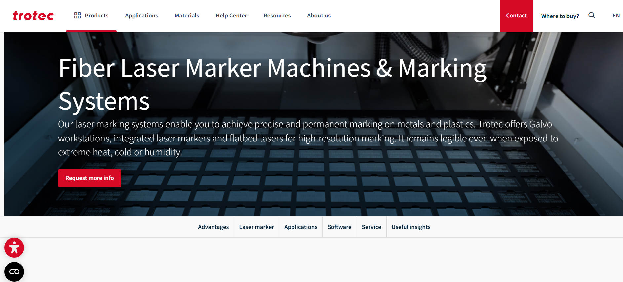The image size is (623, 282).
Task: Click the Products grid icon
Action: pyautogui.click(x=77, y=16)
